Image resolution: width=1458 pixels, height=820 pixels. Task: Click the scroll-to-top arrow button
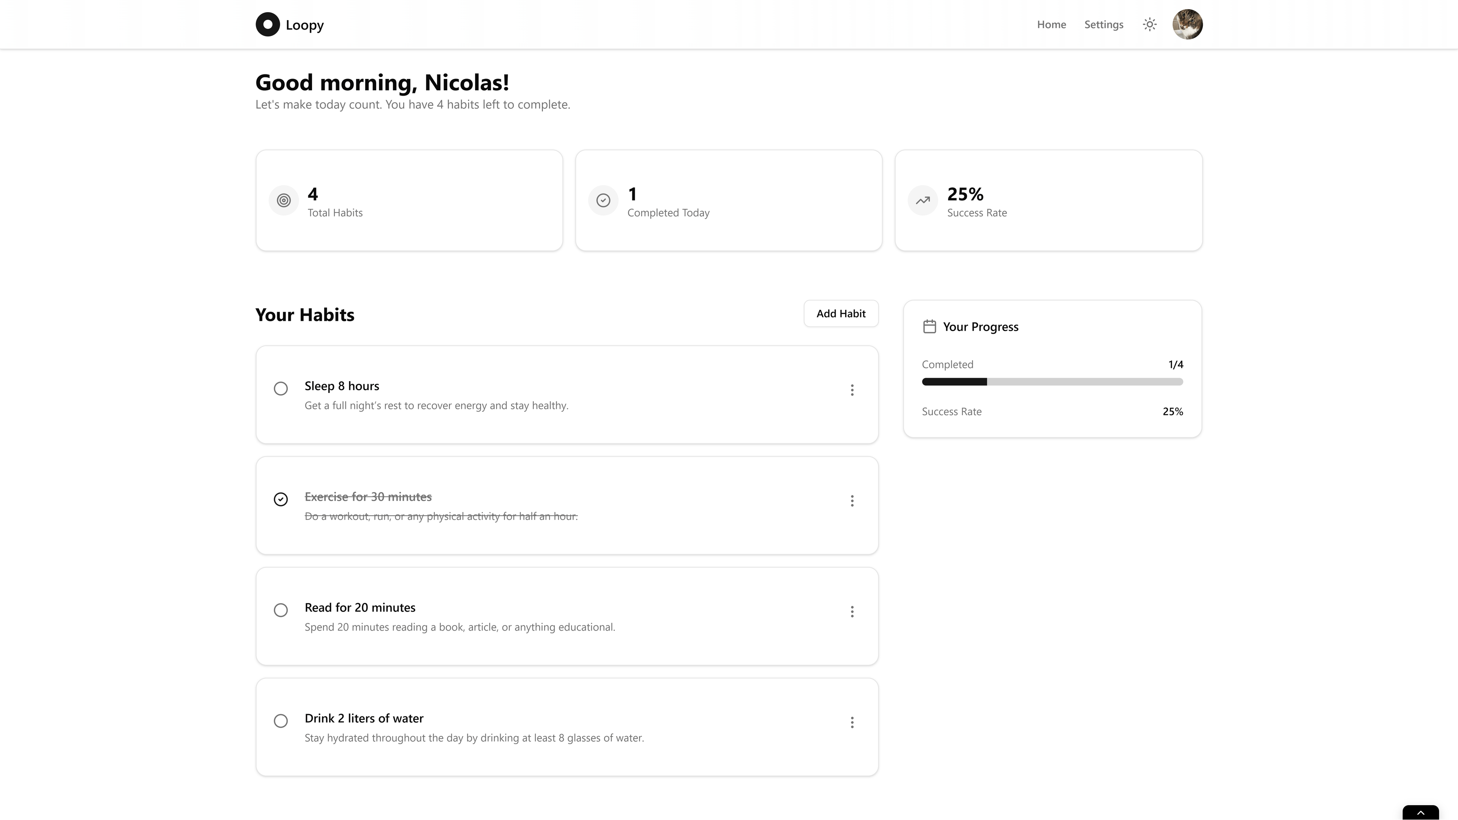coord(1421,813)
